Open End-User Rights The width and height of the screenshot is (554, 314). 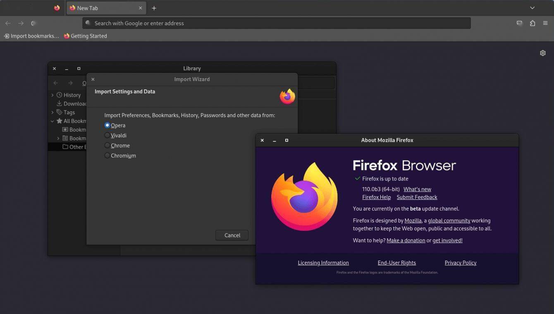point(397,263)
